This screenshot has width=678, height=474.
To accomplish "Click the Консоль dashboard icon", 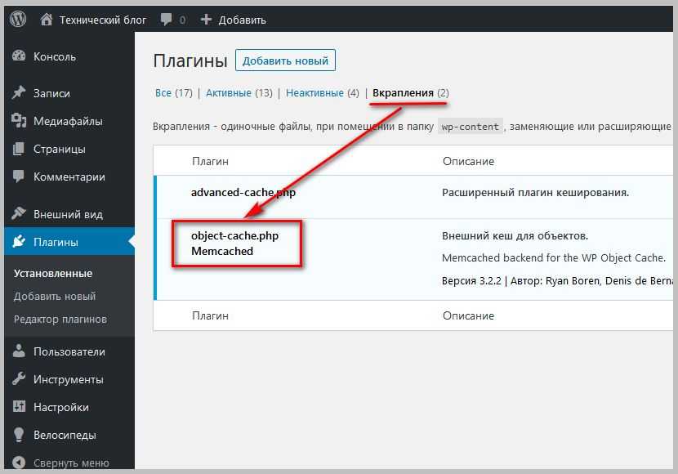I will 19,56.
